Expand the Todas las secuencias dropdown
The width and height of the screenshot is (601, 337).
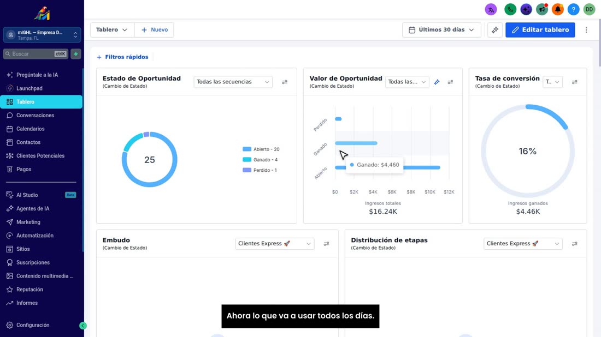[233, 82]
